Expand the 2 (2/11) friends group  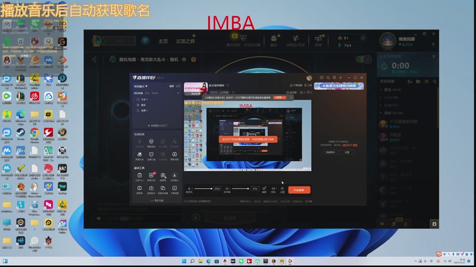tap(390, 106)
